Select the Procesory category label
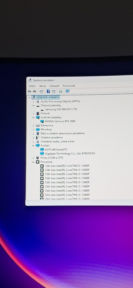Image resolution: width=133 pixels, height=288 pixels. [46, 162]
